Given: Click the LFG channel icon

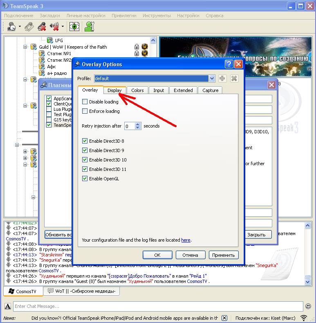Looking at the screenshot, I should click(50, 40).
